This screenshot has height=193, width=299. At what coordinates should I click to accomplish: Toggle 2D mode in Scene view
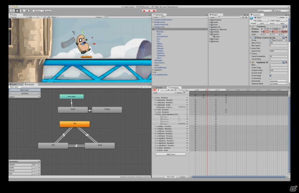[41, 17]
